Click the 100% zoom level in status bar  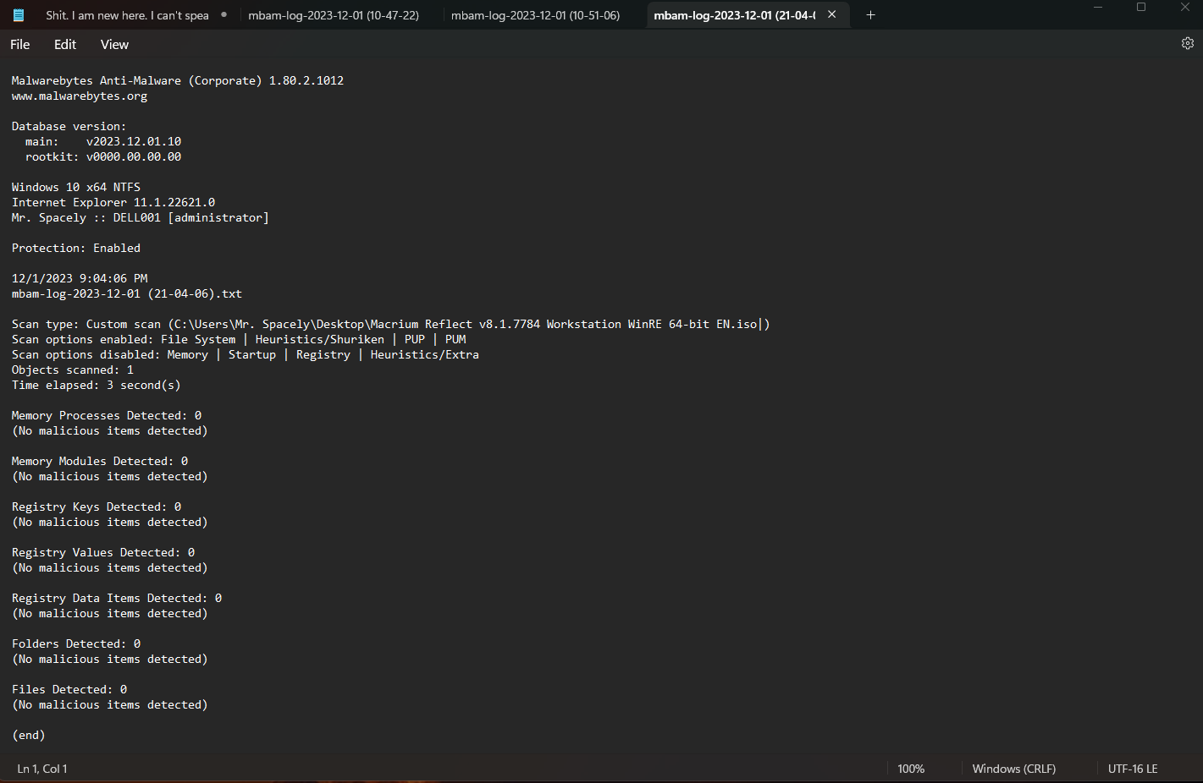coord(911,769)
